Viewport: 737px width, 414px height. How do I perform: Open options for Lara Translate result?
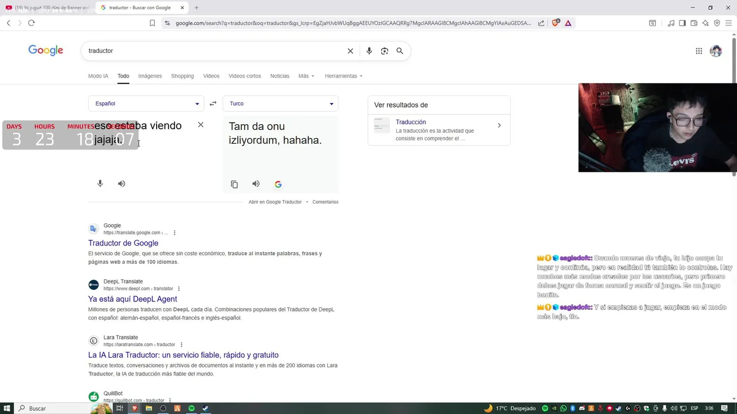181,344
